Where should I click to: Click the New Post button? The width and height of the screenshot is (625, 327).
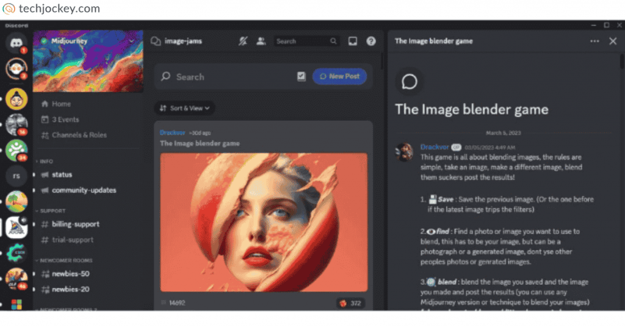[x=339, y=77]
